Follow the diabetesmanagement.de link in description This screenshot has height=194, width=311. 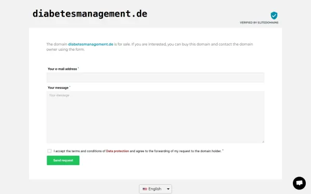(91, 44)
